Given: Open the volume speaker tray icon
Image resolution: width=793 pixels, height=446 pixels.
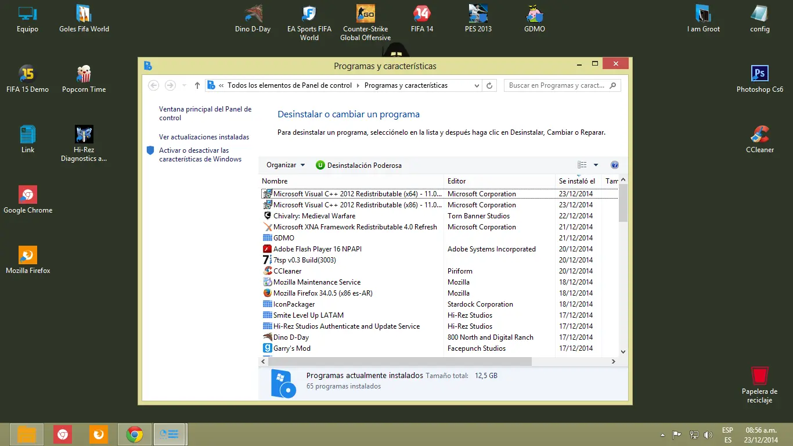Looking at the screenshot, I should [x=708, y=434].
